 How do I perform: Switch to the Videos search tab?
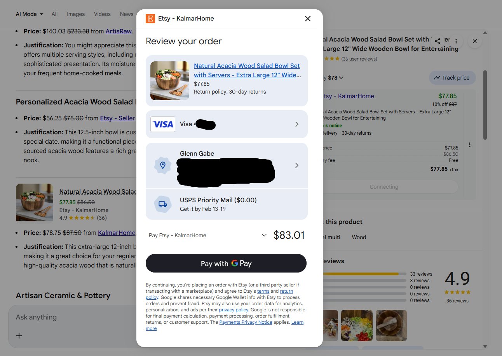(102, 14)
